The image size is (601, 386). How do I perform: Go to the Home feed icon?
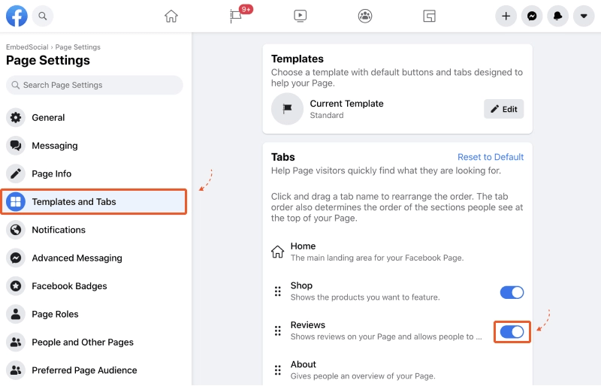(x=171, y=16)
